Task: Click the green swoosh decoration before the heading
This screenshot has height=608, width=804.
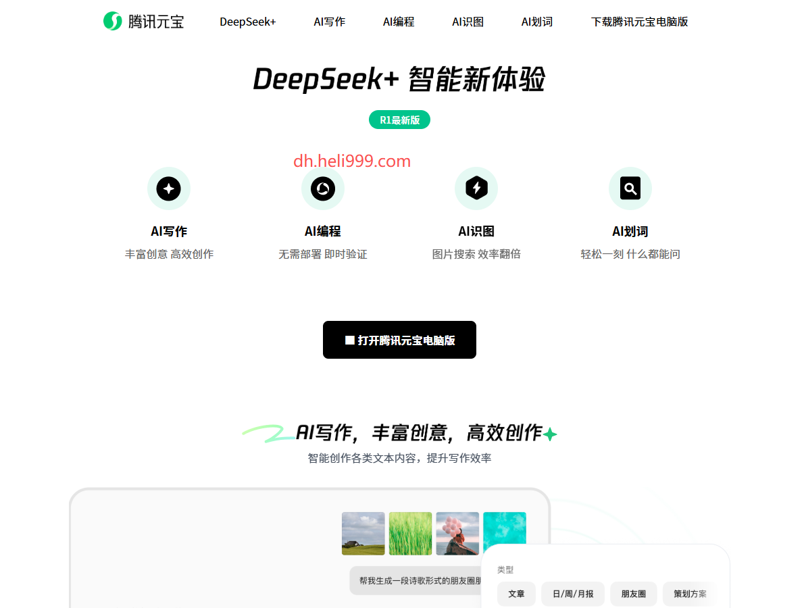Action: pos(268,434)
